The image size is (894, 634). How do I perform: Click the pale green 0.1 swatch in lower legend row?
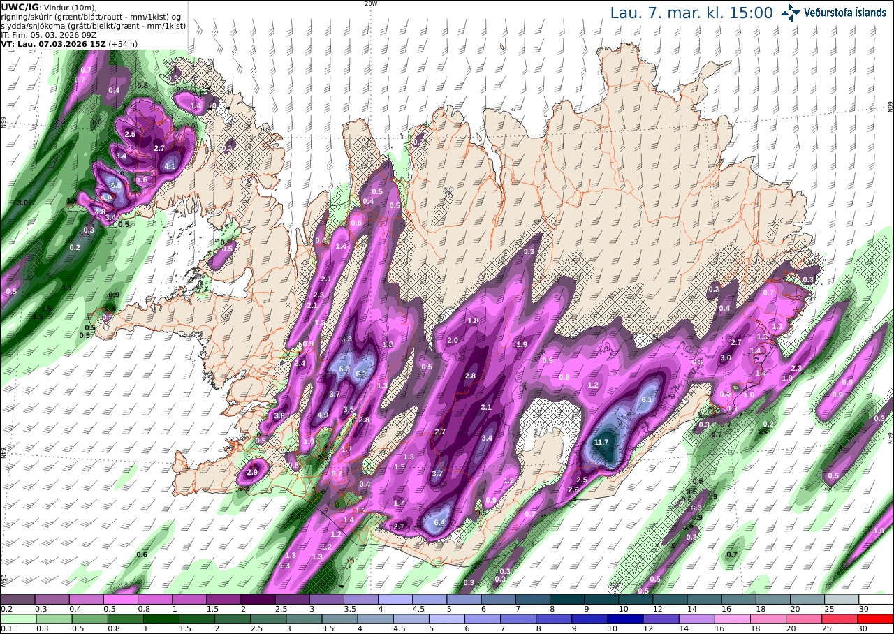[17, 619]
